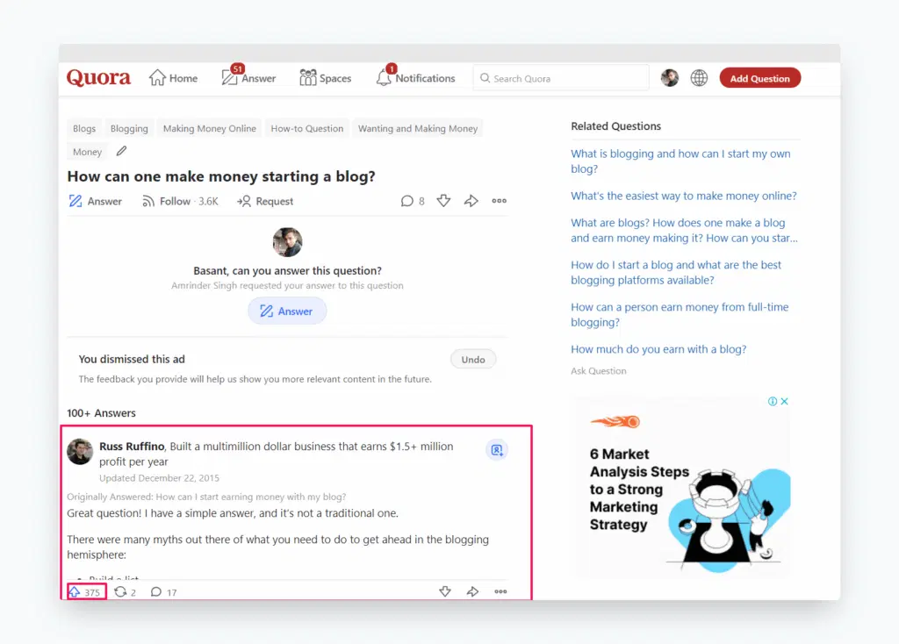Click the Add Question button
The width and height of the screenshot is (899, 644).
click(759, 78)
